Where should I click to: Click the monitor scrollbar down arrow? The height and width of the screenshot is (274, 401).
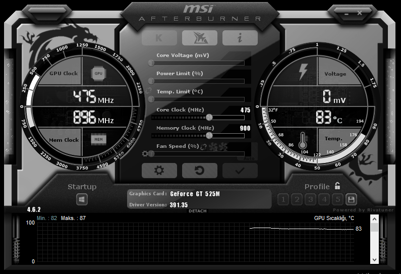click(374, 260)
